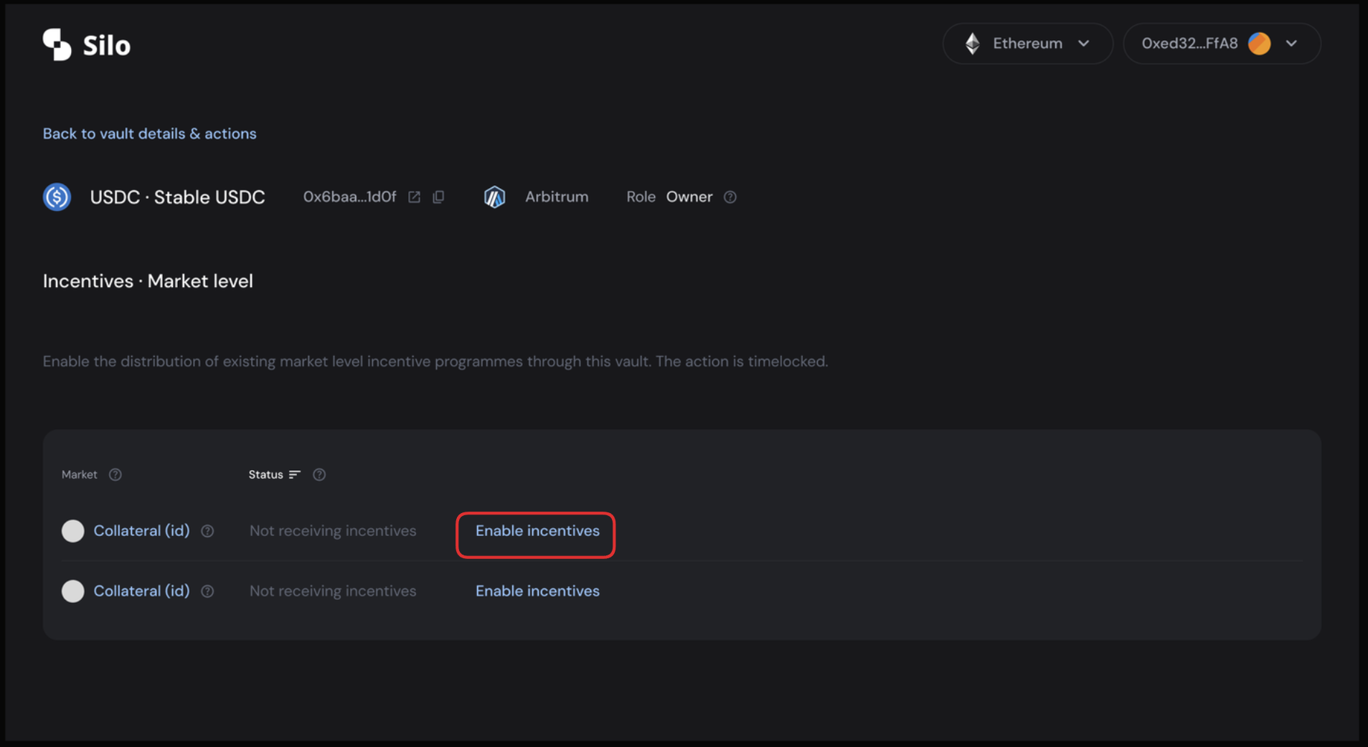Image resolution: width=1368 pixels, height=747 pixels.
Task: Click the first Collateral (id) help icon
Action: point(207,531)
